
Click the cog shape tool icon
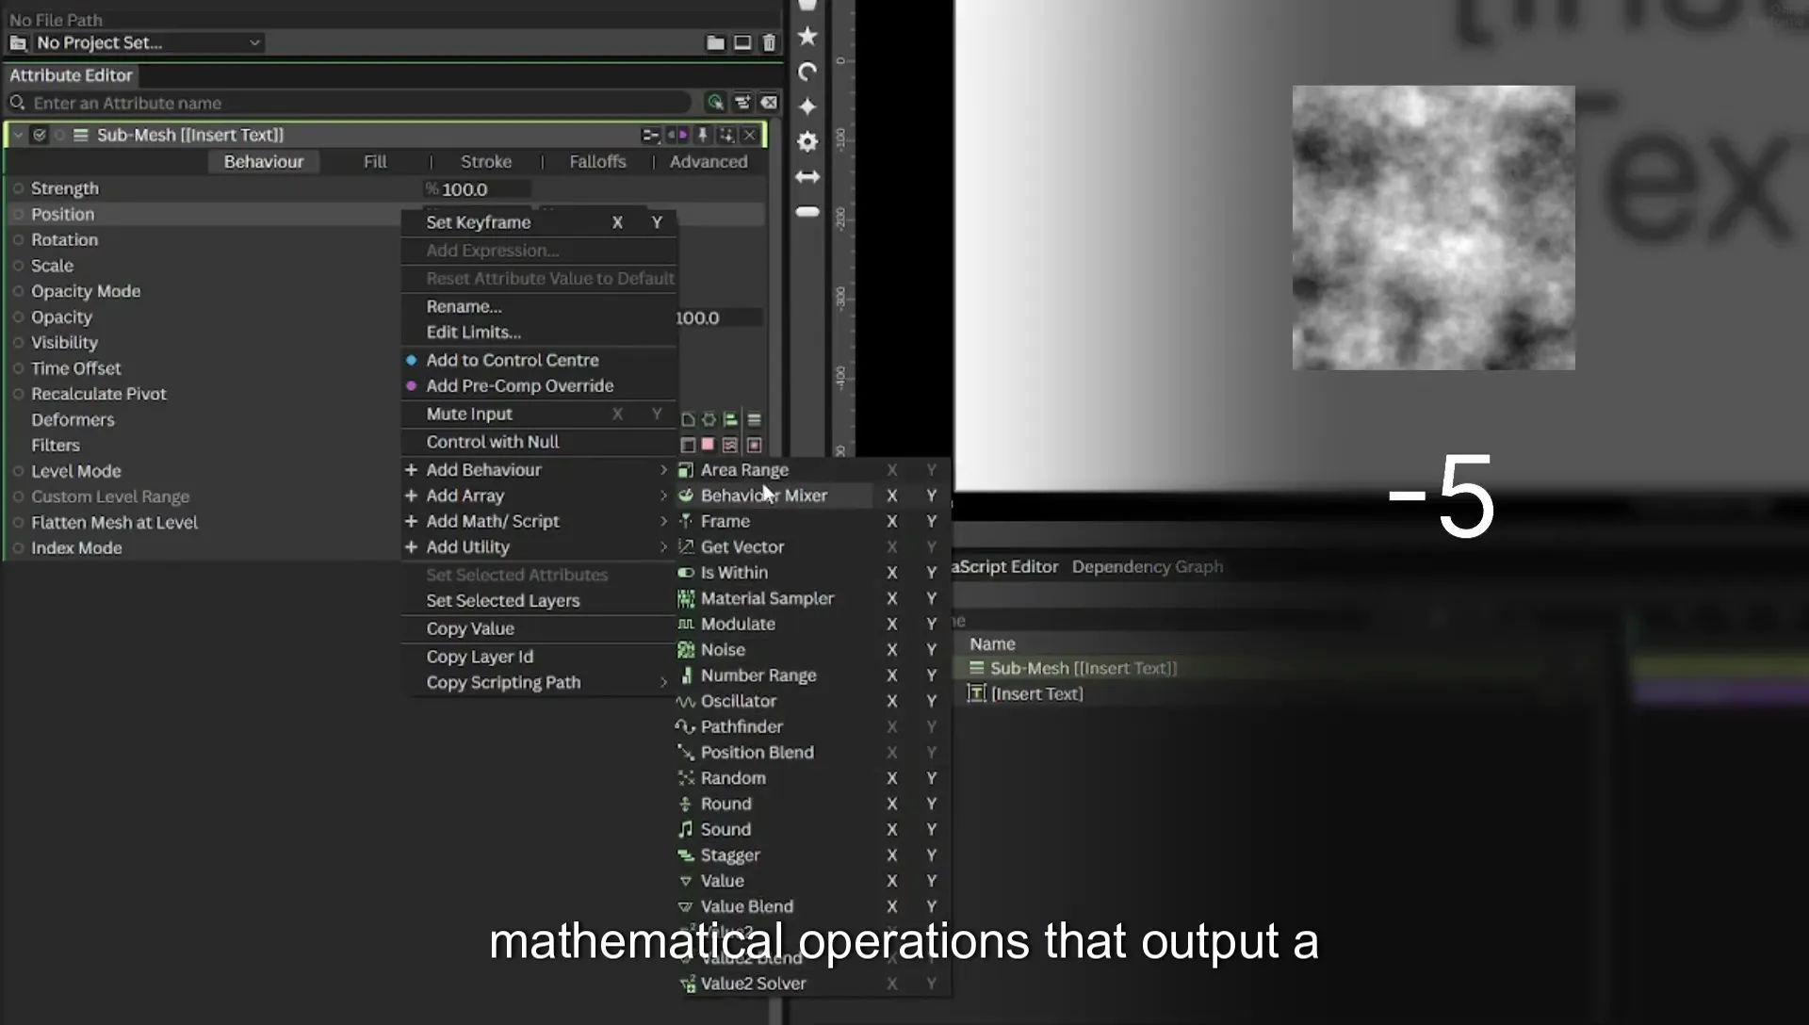click(x=807, y=141)
